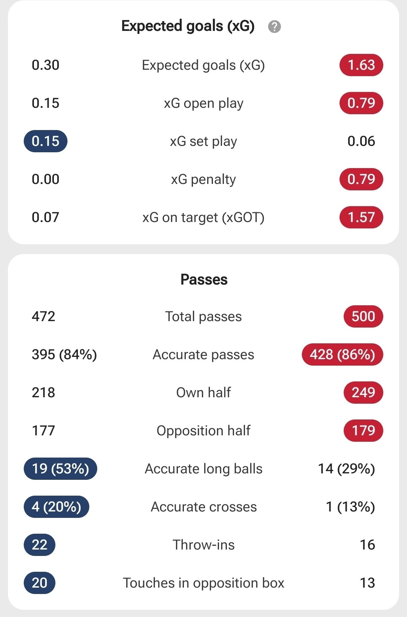Select the blue 22 throw-ins badge

[40, 545]
